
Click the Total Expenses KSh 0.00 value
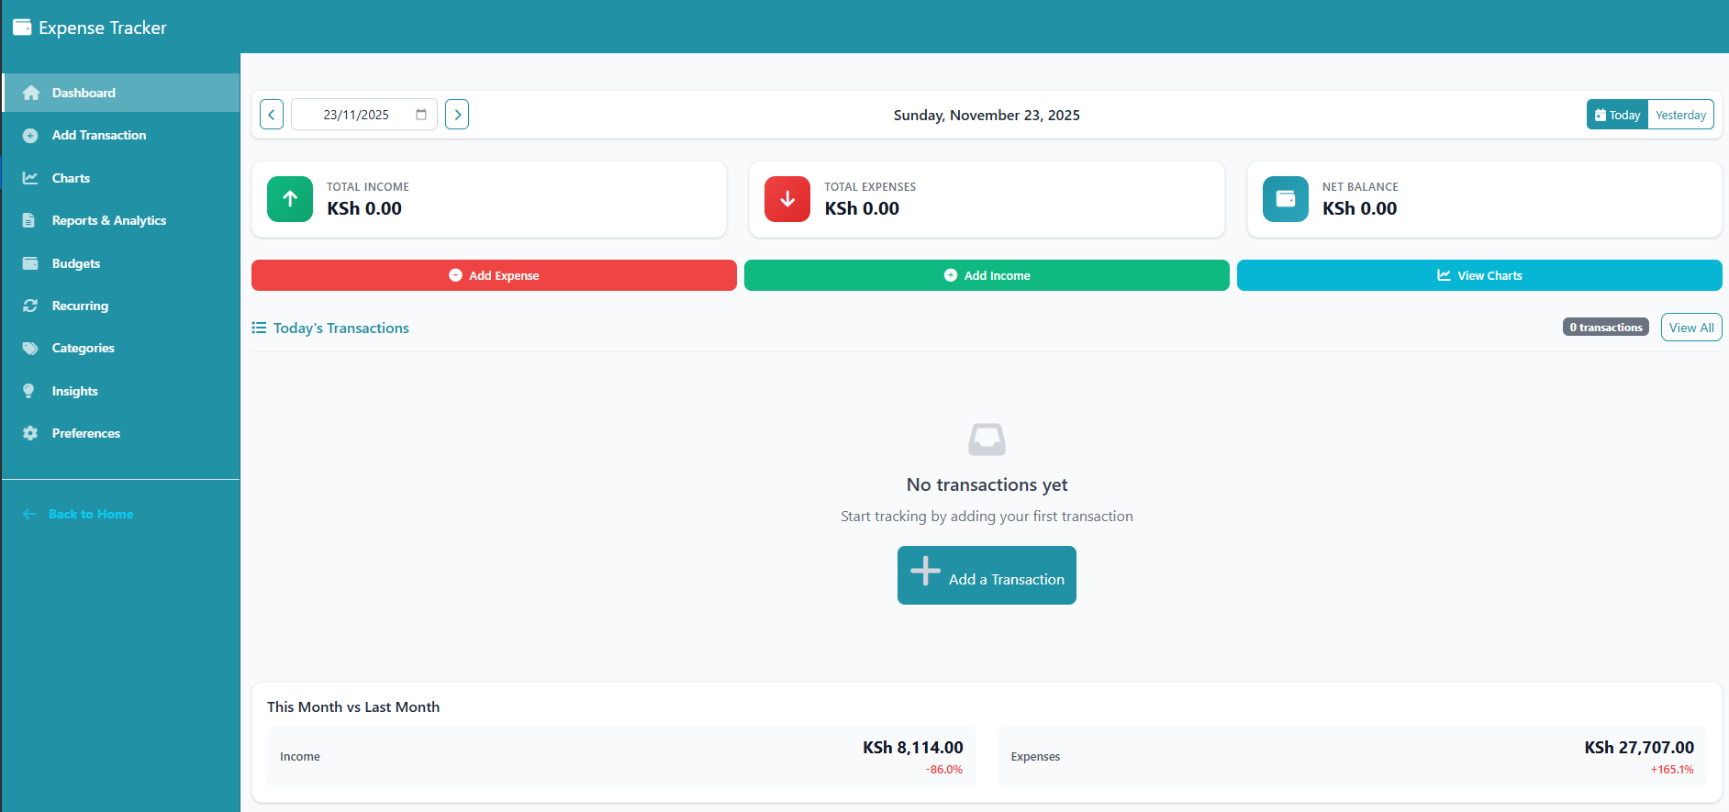(862, 208)
